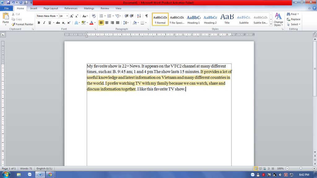The width and height of the screenshot is (317, 178).
Task: Undo last action in title bar
Action: 13,2
